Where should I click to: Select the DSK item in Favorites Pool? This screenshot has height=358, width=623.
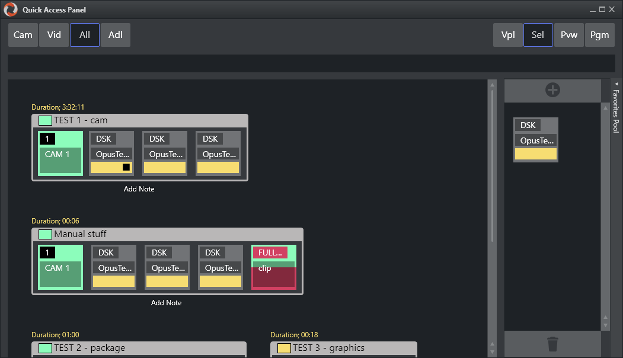536,139
